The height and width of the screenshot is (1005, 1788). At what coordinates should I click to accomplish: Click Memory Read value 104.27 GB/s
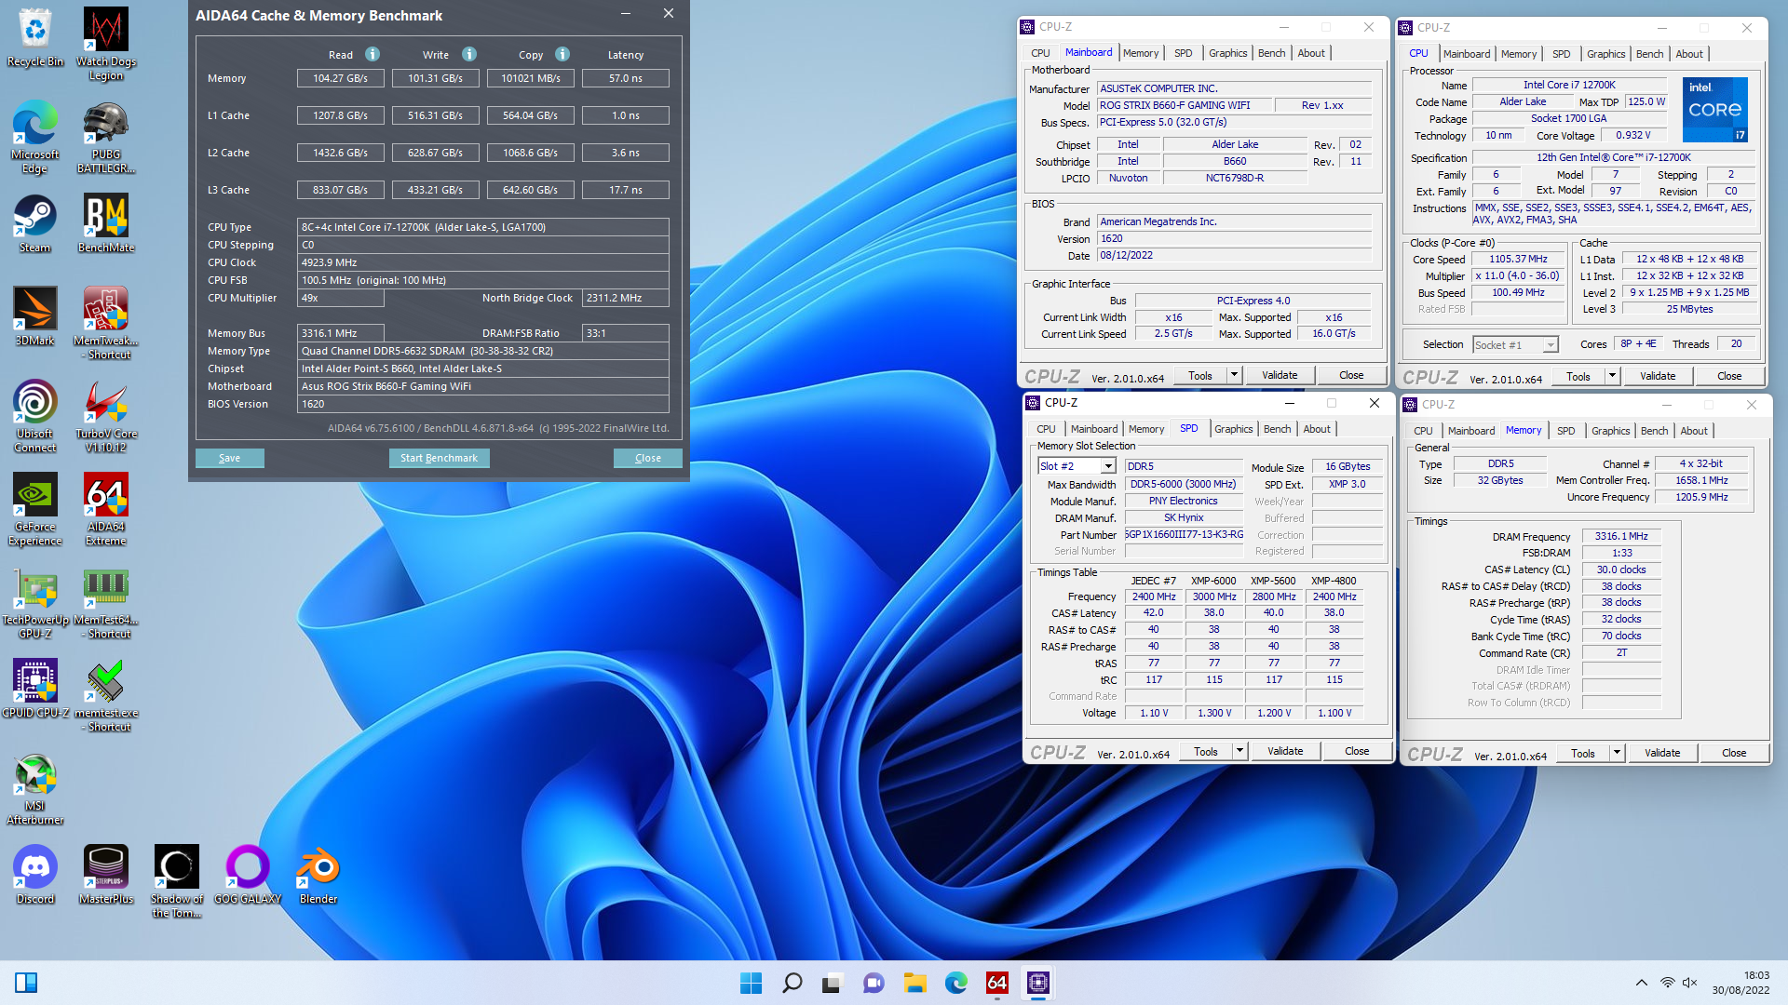pos(340,78)
